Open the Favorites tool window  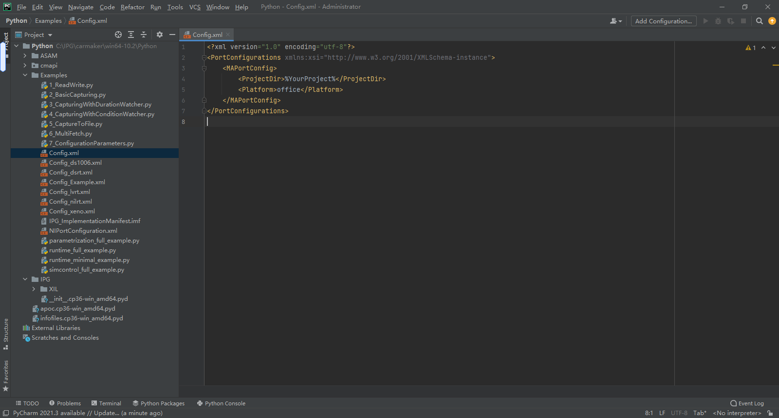[x=6, y=376]
